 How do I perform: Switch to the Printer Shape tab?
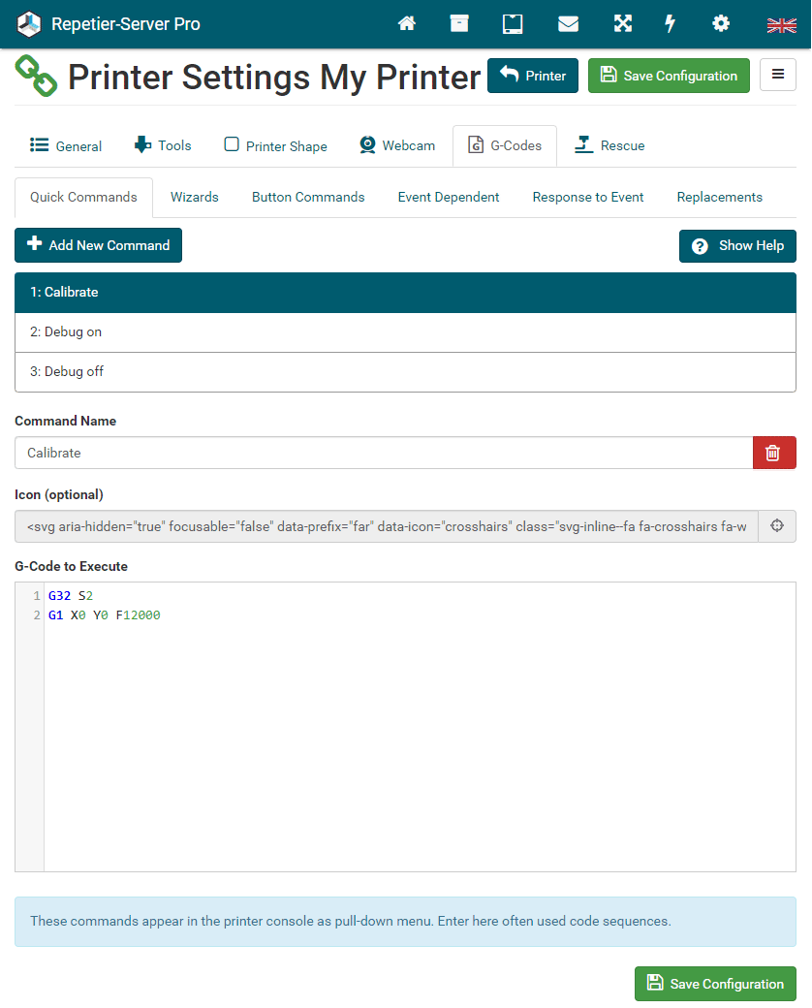click(275, 146)
